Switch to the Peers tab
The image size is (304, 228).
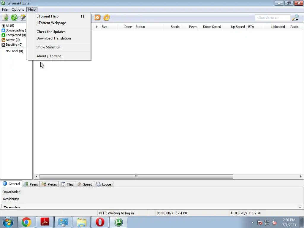31,184
